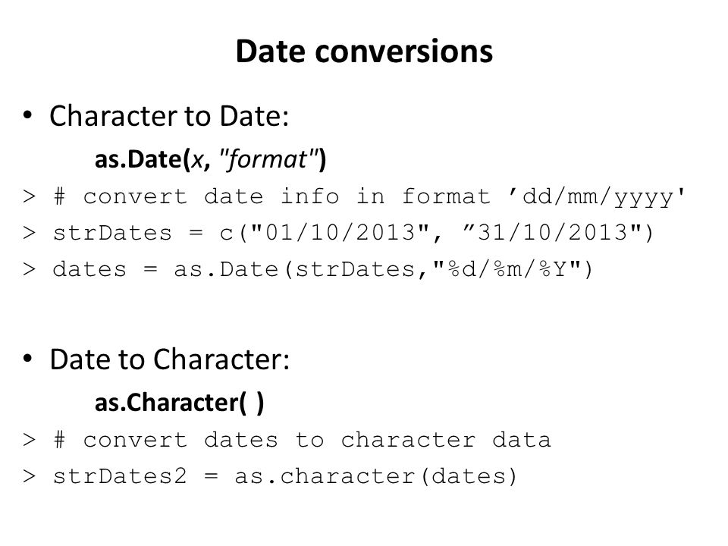Click the convert dates to character comment

tap(287, 440)
